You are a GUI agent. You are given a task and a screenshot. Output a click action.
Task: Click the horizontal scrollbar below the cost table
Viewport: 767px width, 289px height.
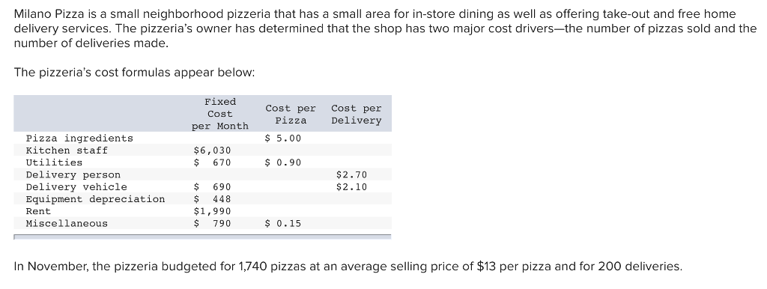202,237
